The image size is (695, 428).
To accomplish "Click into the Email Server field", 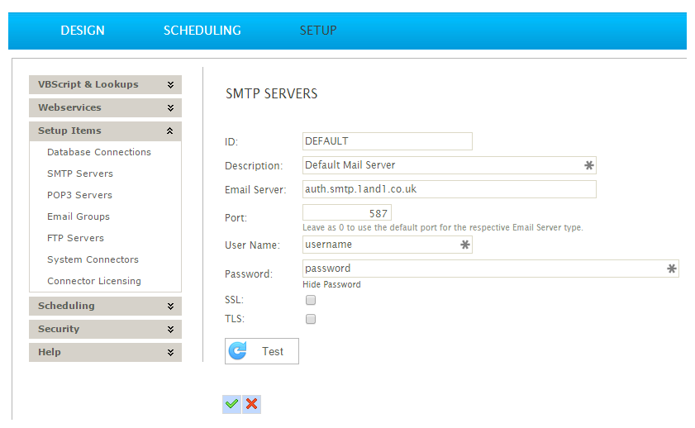I will coord(449,189).
